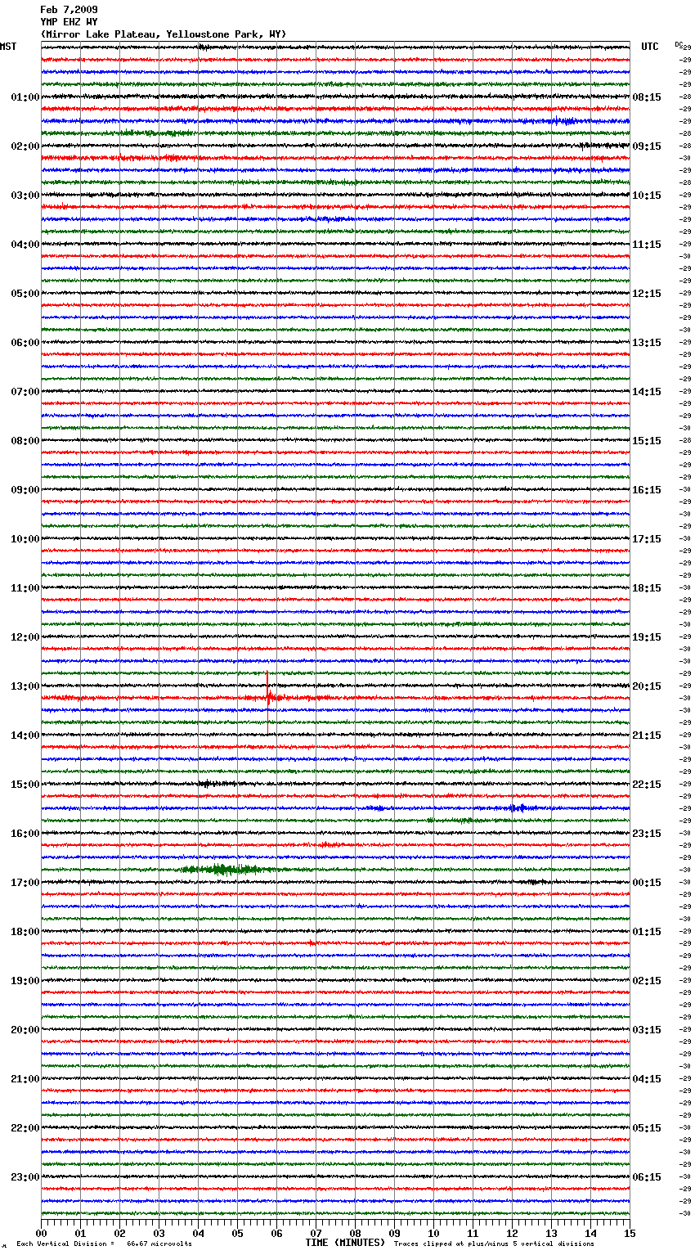Viewport: 695px width, 1255px height.
Task: Click the 10:00 MST time label
Action: click(25, 539)
